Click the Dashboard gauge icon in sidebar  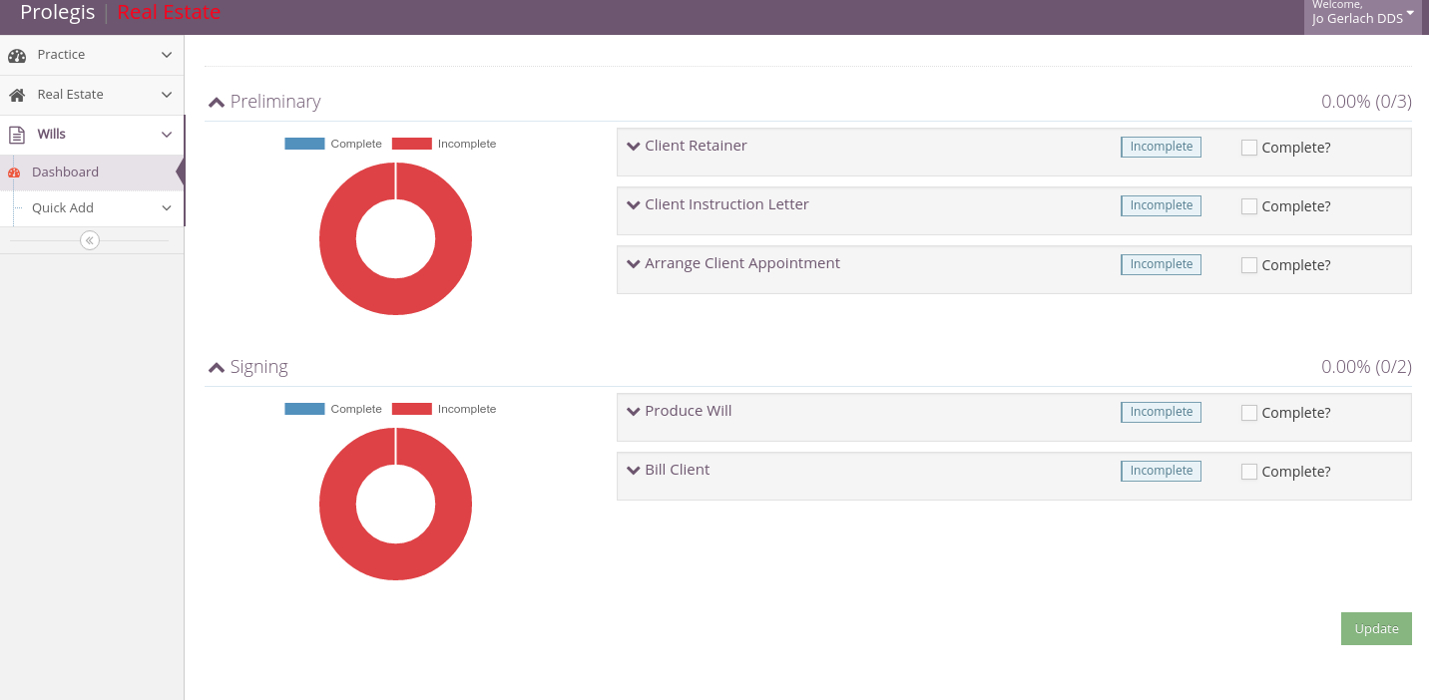(14, 173)
